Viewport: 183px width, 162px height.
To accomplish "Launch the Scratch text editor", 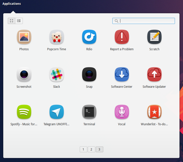I will point(154,37).
